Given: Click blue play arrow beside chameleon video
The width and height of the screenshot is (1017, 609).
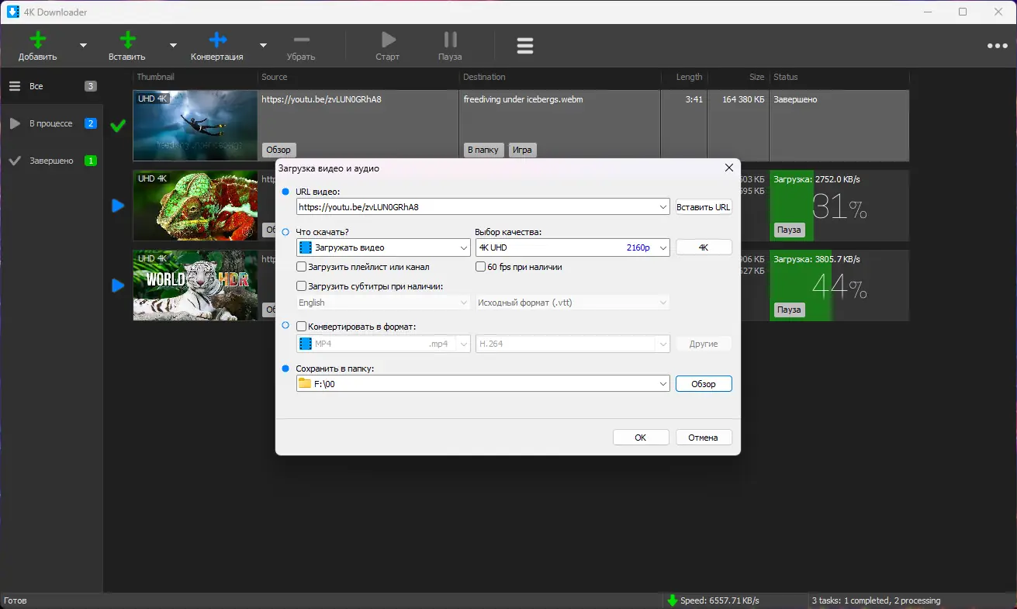Looking at the screenshot, I should coord(118,206).
